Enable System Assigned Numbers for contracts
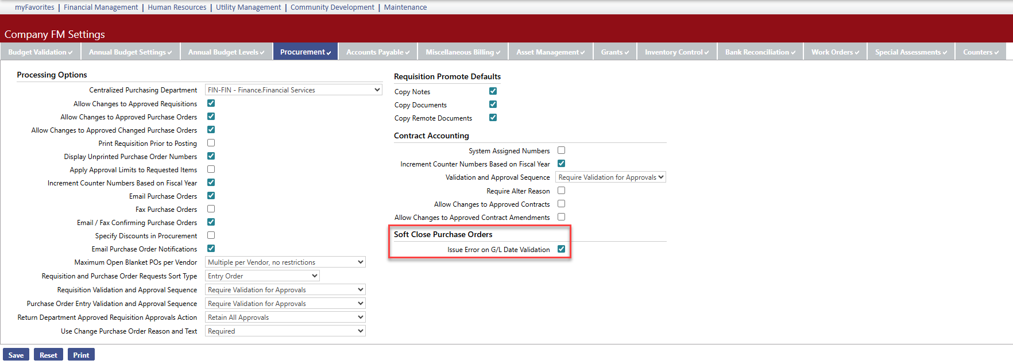 561,150
